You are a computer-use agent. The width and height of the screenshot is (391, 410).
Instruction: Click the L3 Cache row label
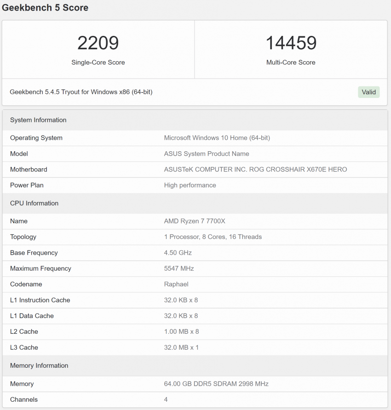coord(24,347)
